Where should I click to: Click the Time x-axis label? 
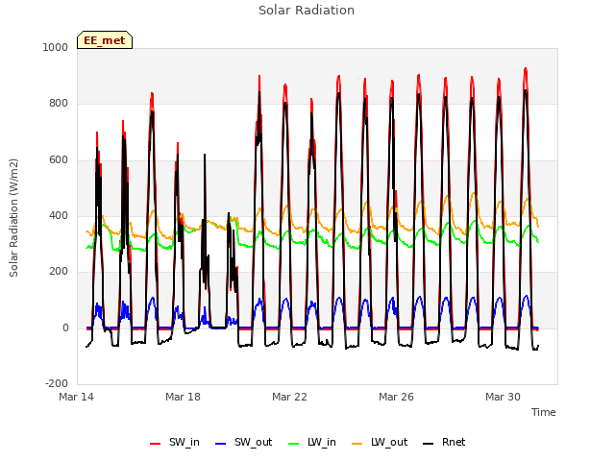tap(544, 412)
